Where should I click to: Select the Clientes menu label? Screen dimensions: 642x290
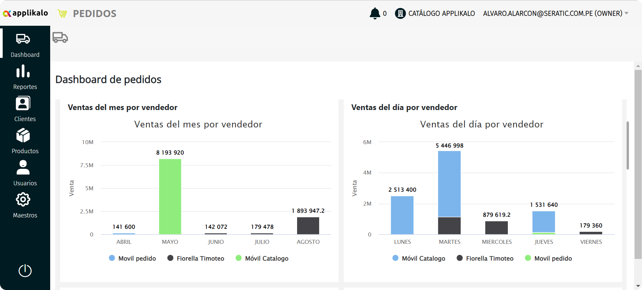(25, 119)
